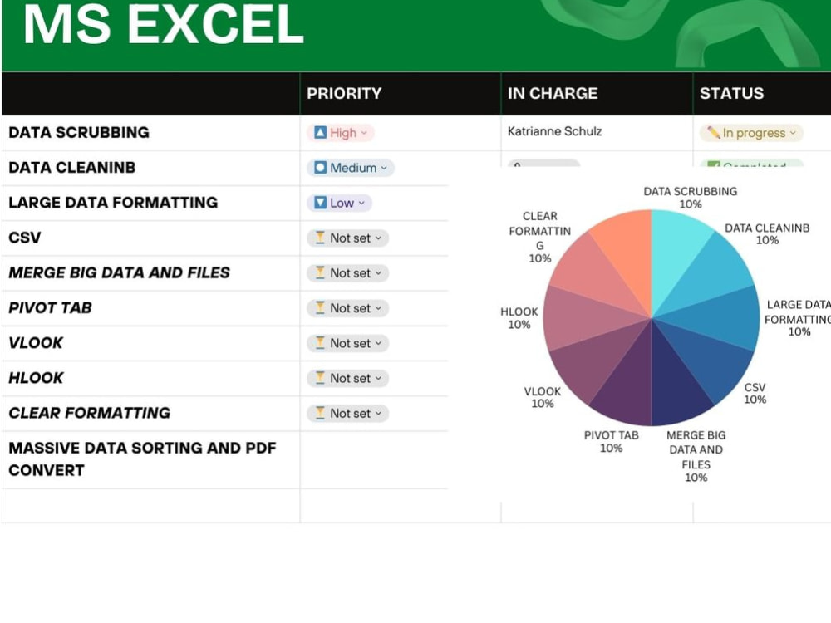Screen dimensions: 831x623
Task: Click the PIVOT TAB 10% chart label
Action: pos(611,441)
